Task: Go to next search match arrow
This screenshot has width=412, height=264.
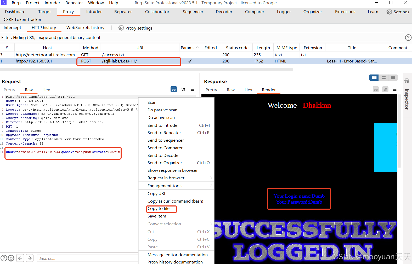Action: tap(30, 258)
